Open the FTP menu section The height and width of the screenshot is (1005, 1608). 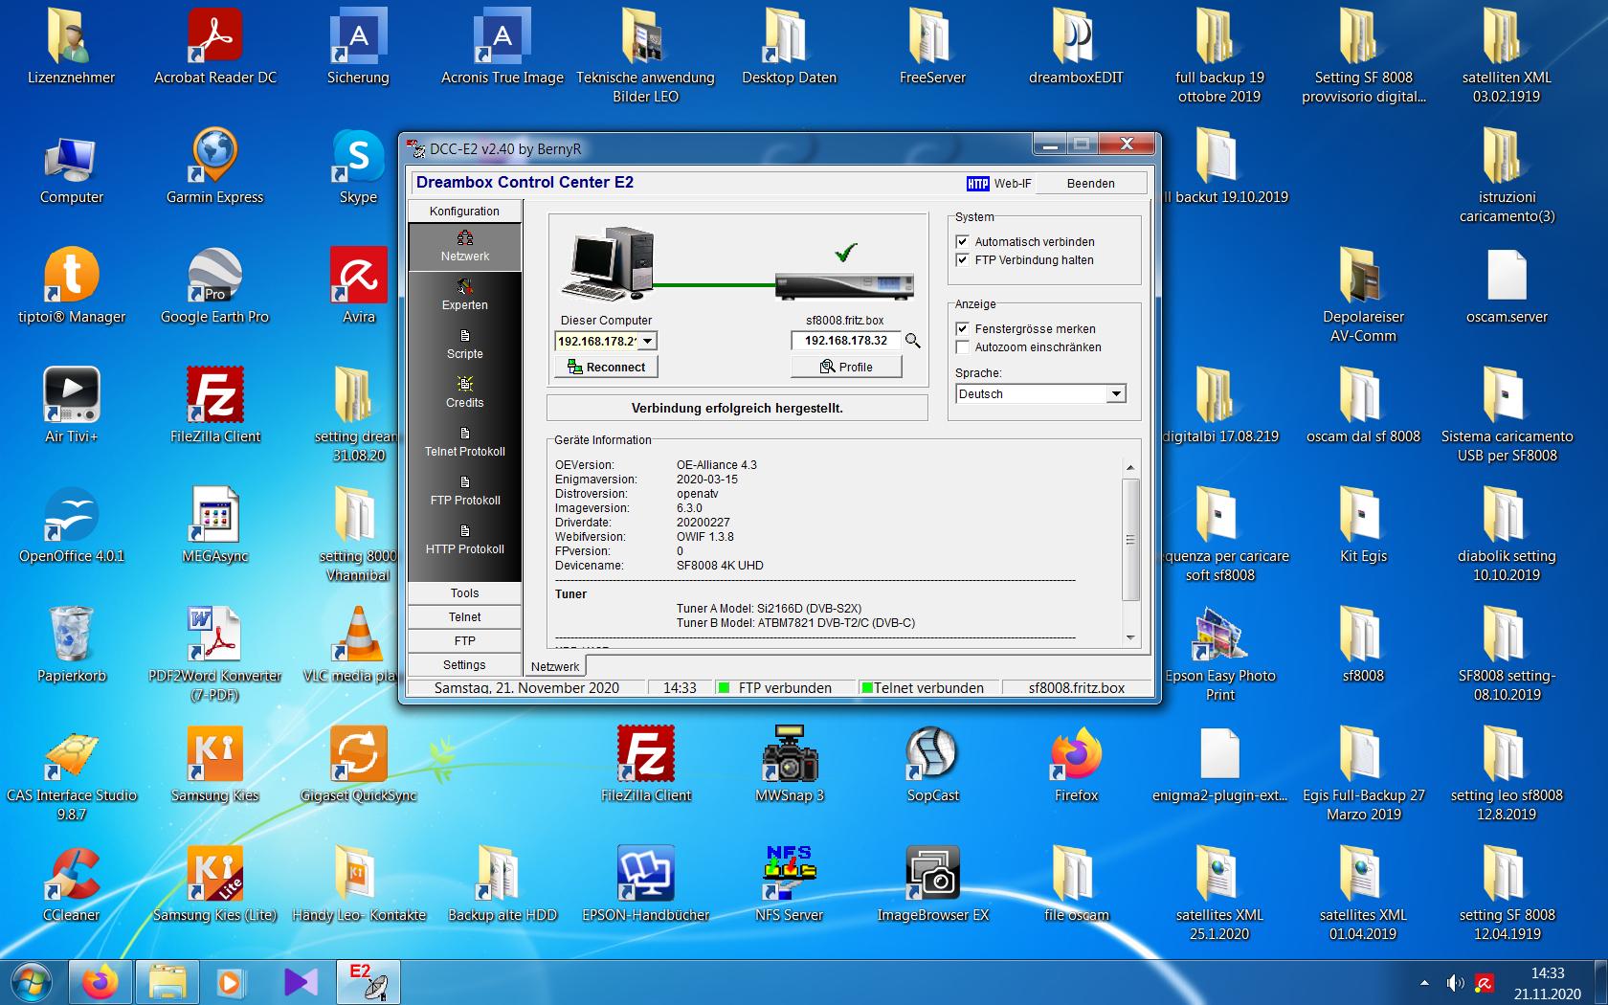click(x=464, y=641)
